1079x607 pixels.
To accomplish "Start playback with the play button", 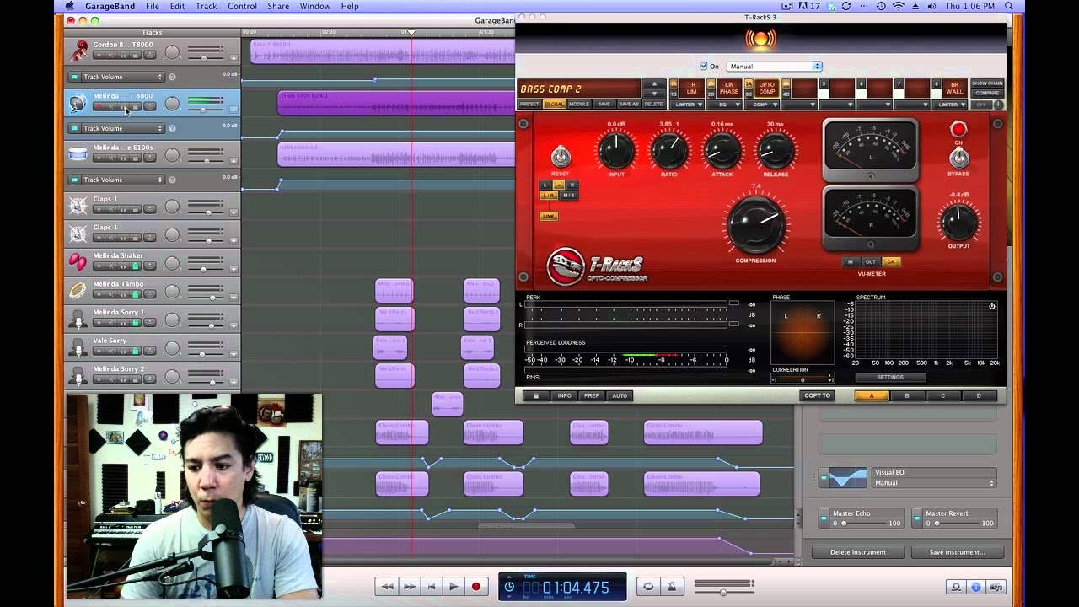I will pos(454,586).
